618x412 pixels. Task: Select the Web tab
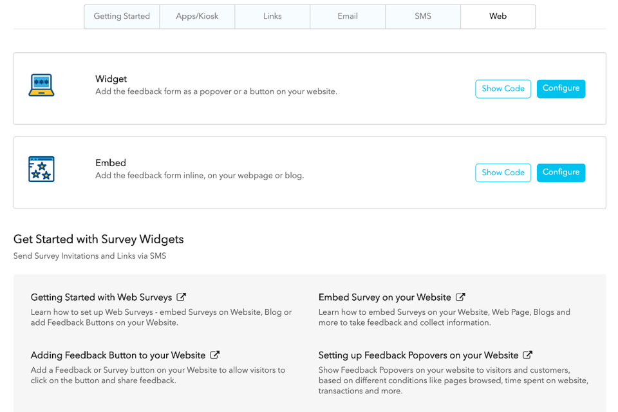coord(498,17)
